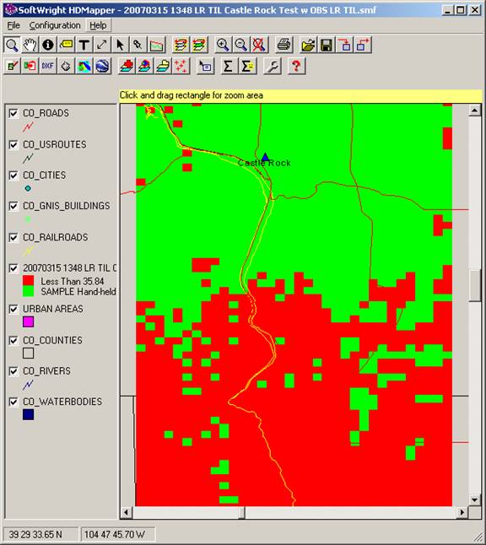Toggle the CO_COUNTIES layer checkbox

coord(13,340)
